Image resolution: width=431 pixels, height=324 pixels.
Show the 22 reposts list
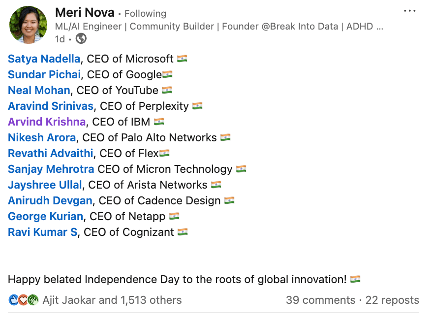pyautogui.click(x=392, y=300)
